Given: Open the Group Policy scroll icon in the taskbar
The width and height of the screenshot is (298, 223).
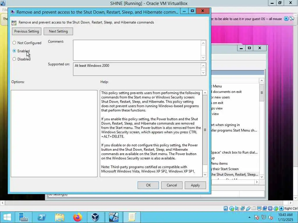Looking at the screenshot, I should pos(132,217).
